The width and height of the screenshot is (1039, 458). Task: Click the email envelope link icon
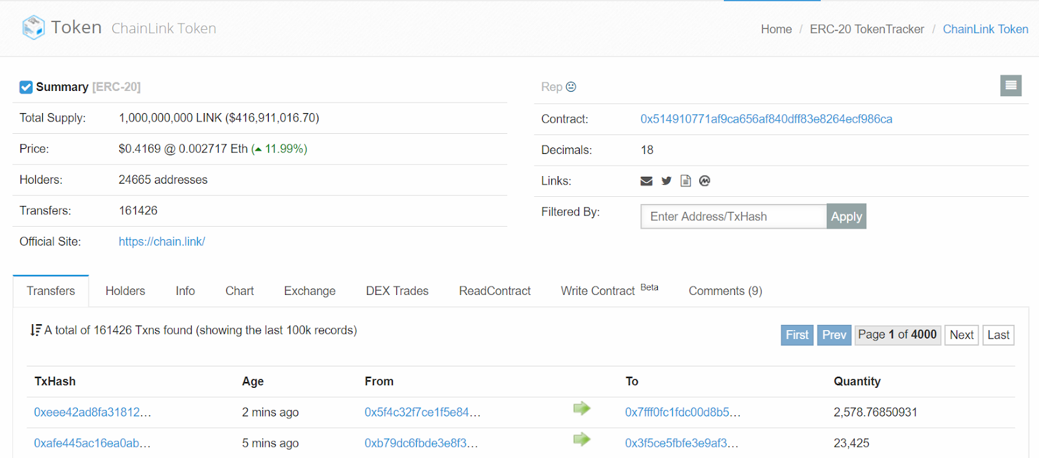(x=646, y=181)
